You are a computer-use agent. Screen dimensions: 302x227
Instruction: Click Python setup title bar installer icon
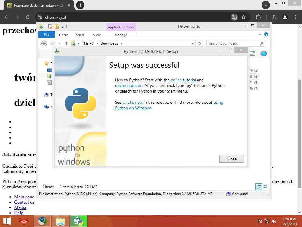coord(57,51)
